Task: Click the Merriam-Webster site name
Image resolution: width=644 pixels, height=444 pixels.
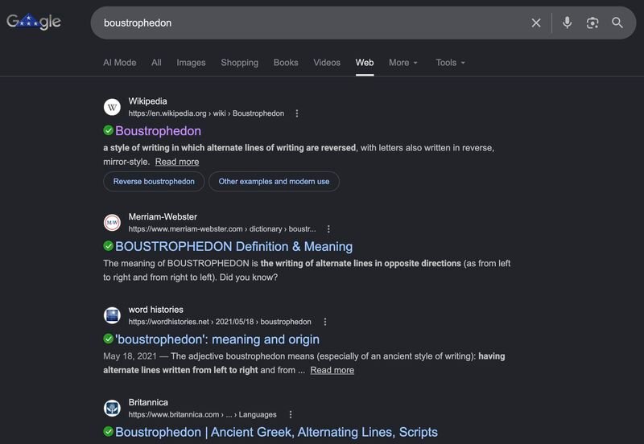Action: [x=163, y=216]
